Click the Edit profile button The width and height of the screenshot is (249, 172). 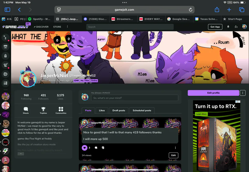click(x=213, y=93)
